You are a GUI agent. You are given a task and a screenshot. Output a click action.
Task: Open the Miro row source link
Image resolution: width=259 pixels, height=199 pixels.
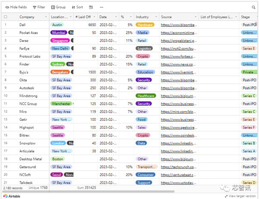177,111
